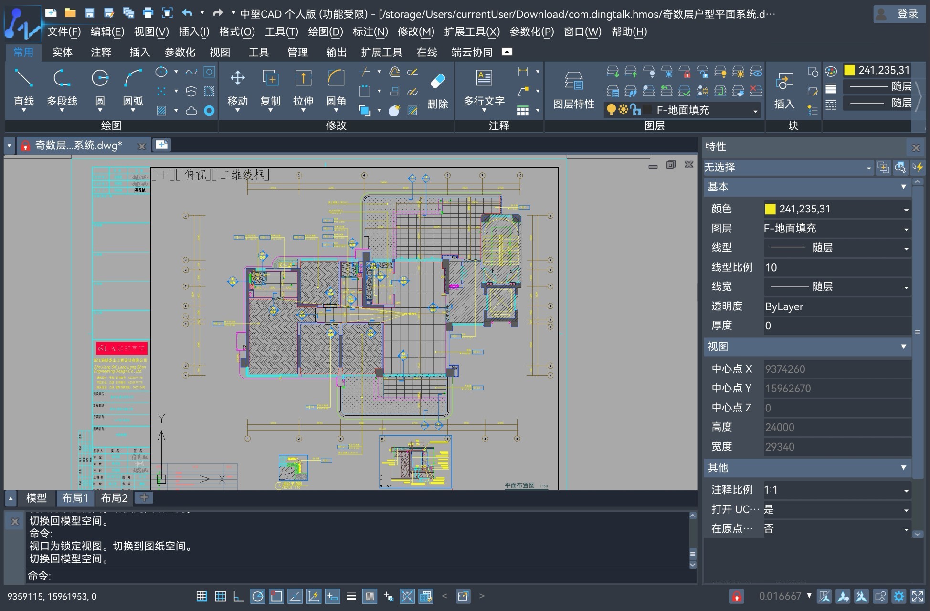This screenshot has width=930, height=611.
Task: Open the Multiline Text (多行文字) tool
Action: click(484, 89)
